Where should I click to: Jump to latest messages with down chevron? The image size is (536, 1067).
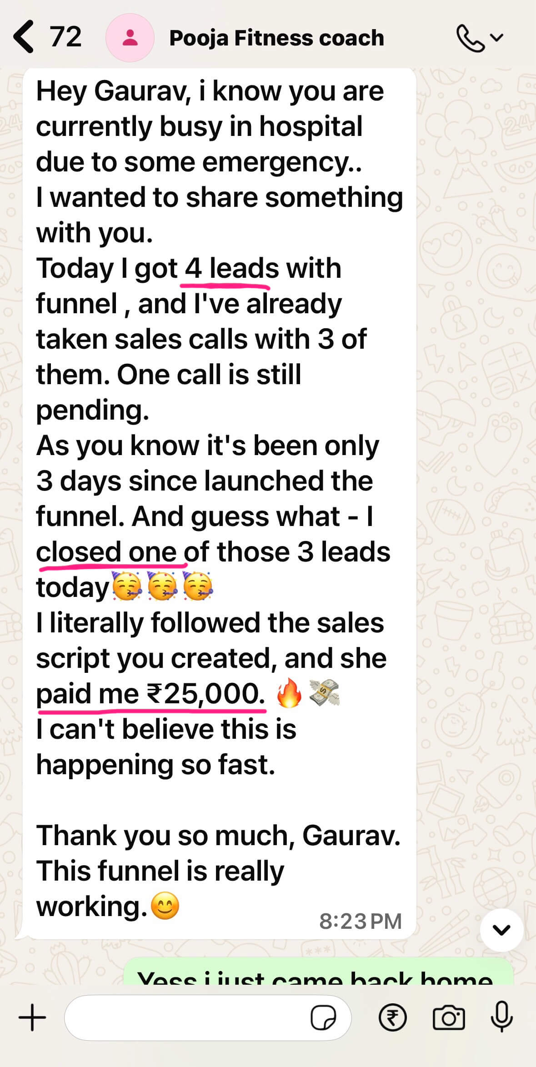[501, 930]
